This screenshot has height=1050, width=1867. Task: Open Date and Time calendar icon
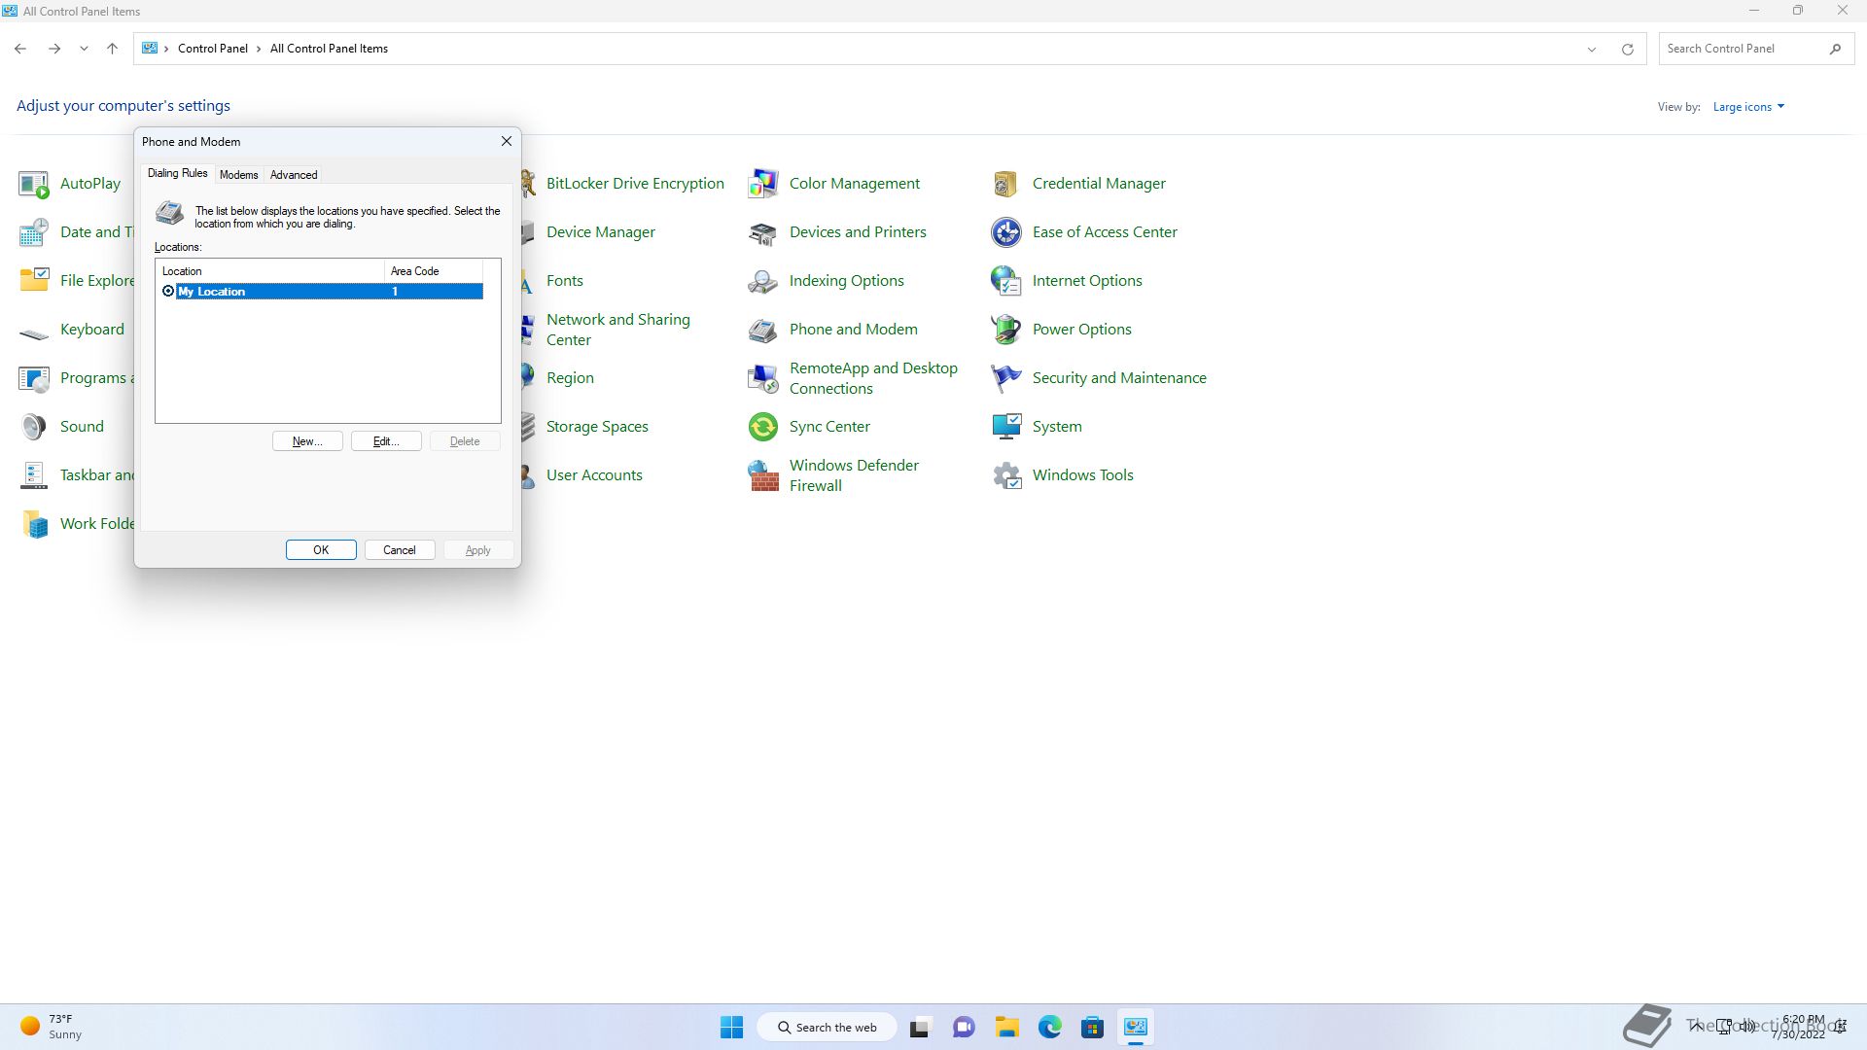[34, 232]
